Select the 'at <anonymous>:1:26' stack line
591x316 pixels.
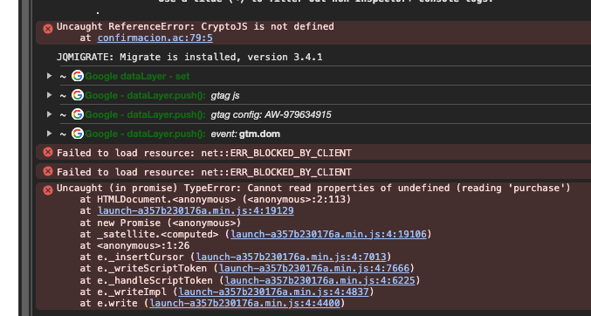tap(134, 246)
